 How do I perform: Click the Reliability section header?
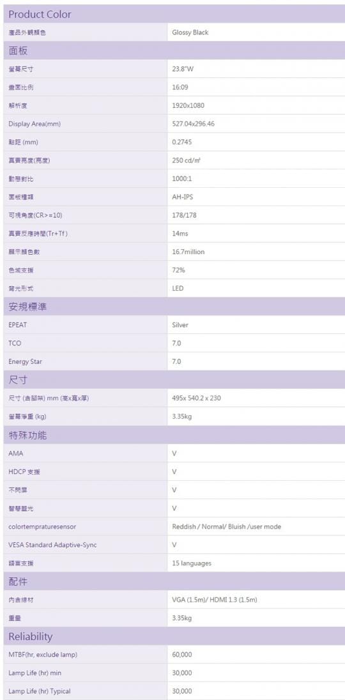point(174,636)
